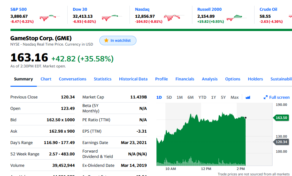The image size is (292, 176).
Task: Open the Dow 30 sparkline chart
Action: click(x=112, y=18)
